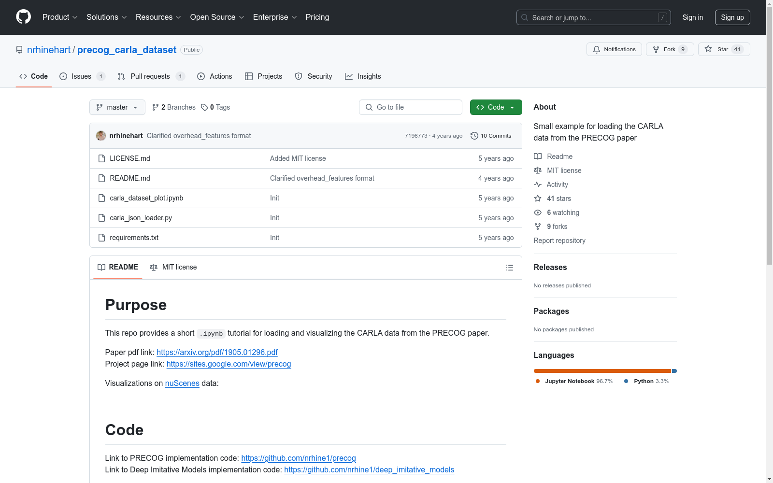The width and height of the screenshot is (773, 483).
Task: Select the Code repository tab
Action: pos(34,76)
